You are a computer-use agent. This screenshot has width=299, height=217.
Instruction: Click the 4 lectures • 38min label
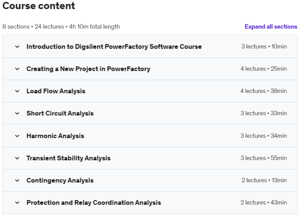coord(264,91)
